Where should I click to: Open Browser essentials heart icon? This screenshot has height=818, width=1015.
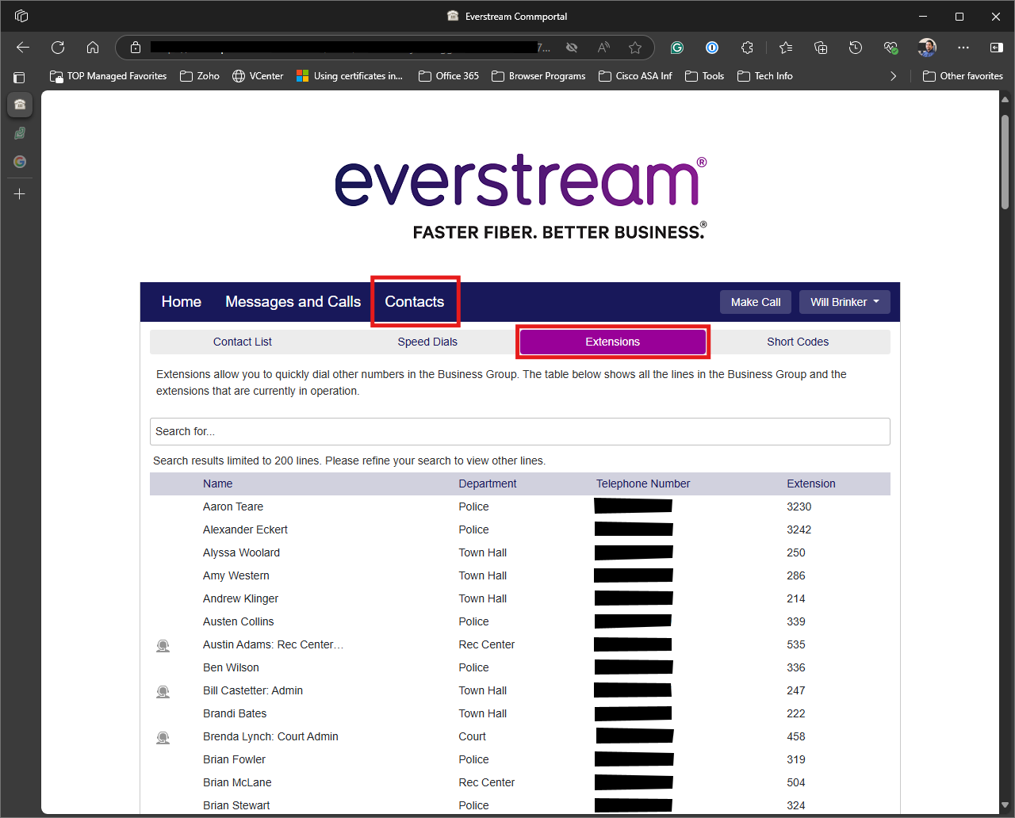coord(891,48)
